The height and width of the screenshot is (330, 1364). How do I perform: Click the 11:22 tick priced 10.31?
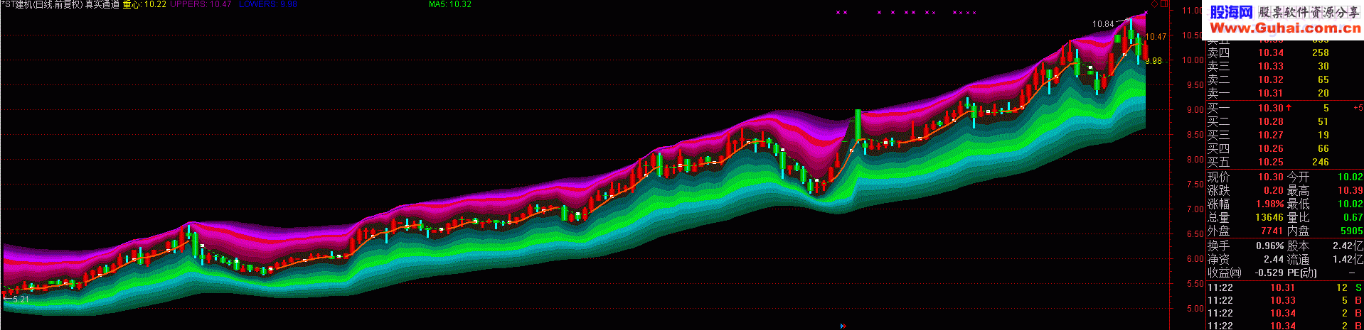click(x=1283, y=287)
